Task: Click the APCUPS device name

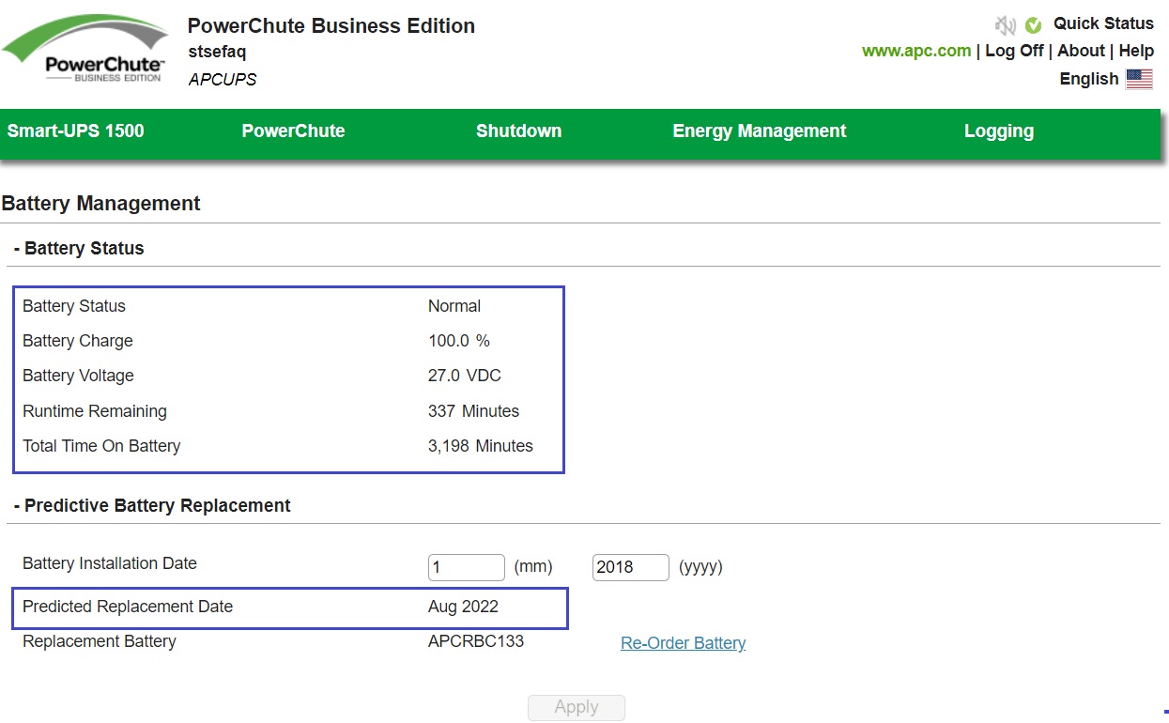Action: click(223, 80)
